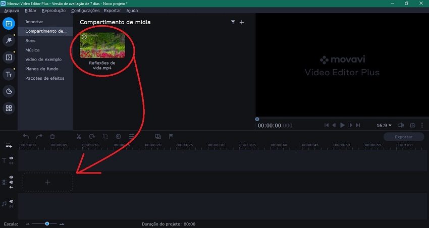Open the Ajuda menu
Viewport: 429px width, 228px height.
[x=132, y=11]
